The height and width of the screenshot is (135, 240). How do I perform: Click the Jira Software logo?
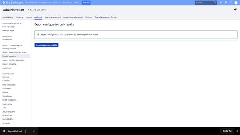click(13, 3)
